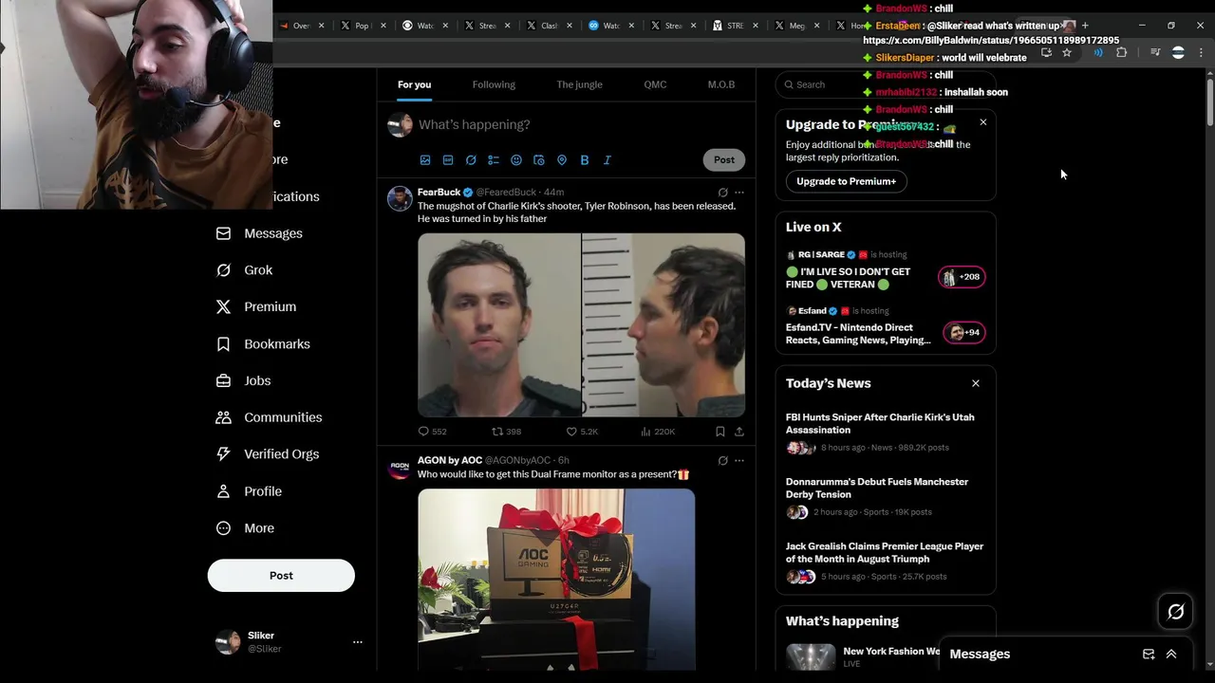
Task: Open the front-facing mugshot image
Action: [499, 324]
